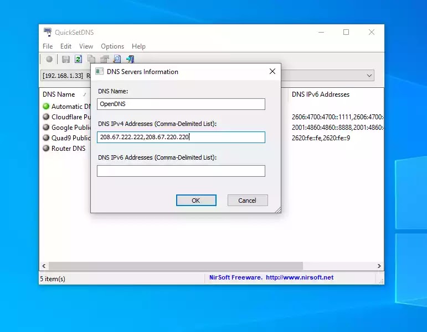Click the DNS IPv4 Addresses text field
This screenshot has width=427, height=332.
[181, 137]
